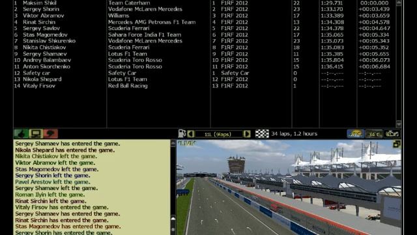Click the fuel pump icon
417x235 pixels.
(182, 134)
